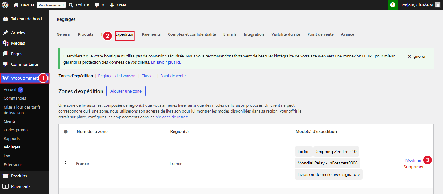Viewport: 443px width, 194px height.
Task: Click the help question mark icon in table header
Action: point(66,132)
